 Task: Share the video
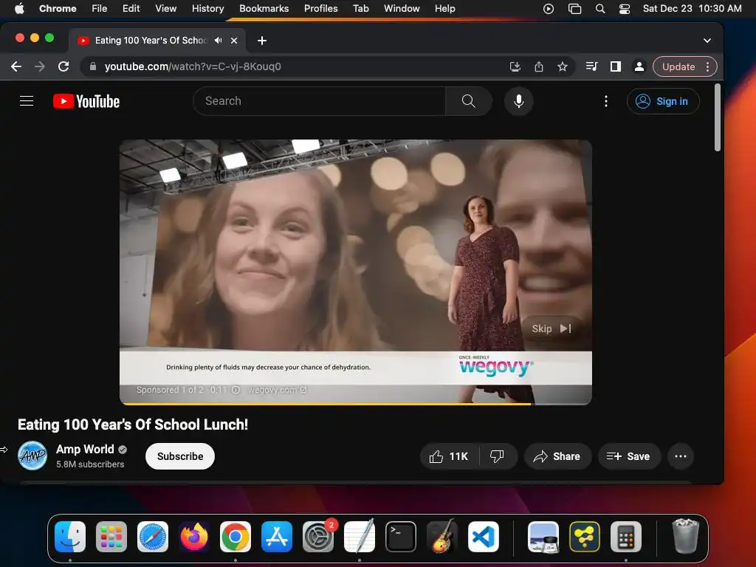click(557, 456)
